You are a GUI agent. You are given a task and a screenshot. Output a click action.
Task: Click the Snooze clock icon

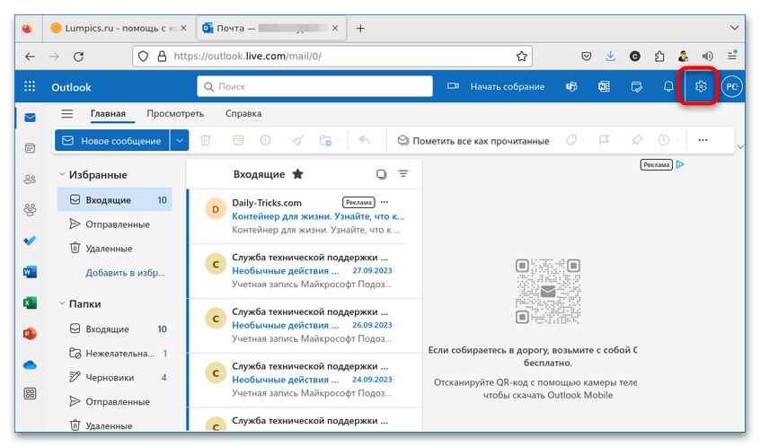[x=664, y=140]
